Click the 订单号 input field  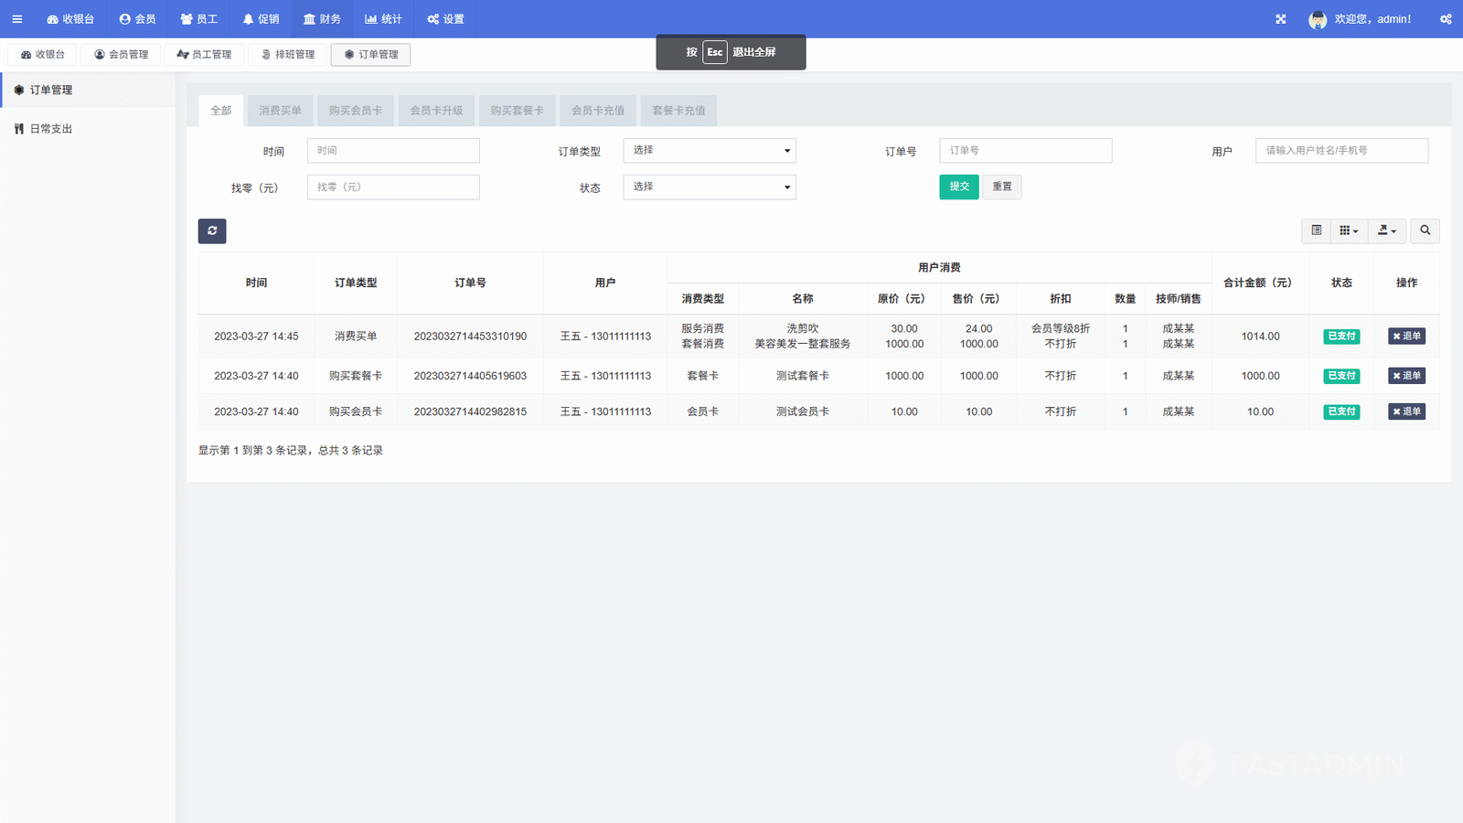click(1025, 151)
